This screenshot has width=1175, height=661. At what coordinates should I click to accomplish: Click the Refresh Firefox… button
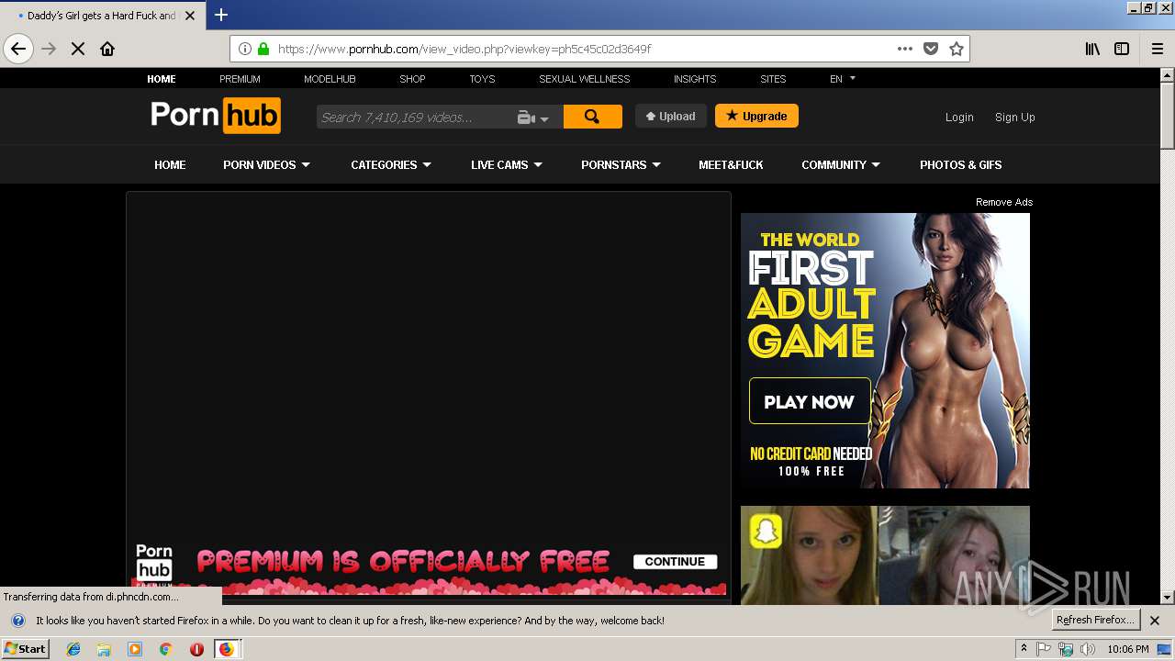pos(1096,620)
